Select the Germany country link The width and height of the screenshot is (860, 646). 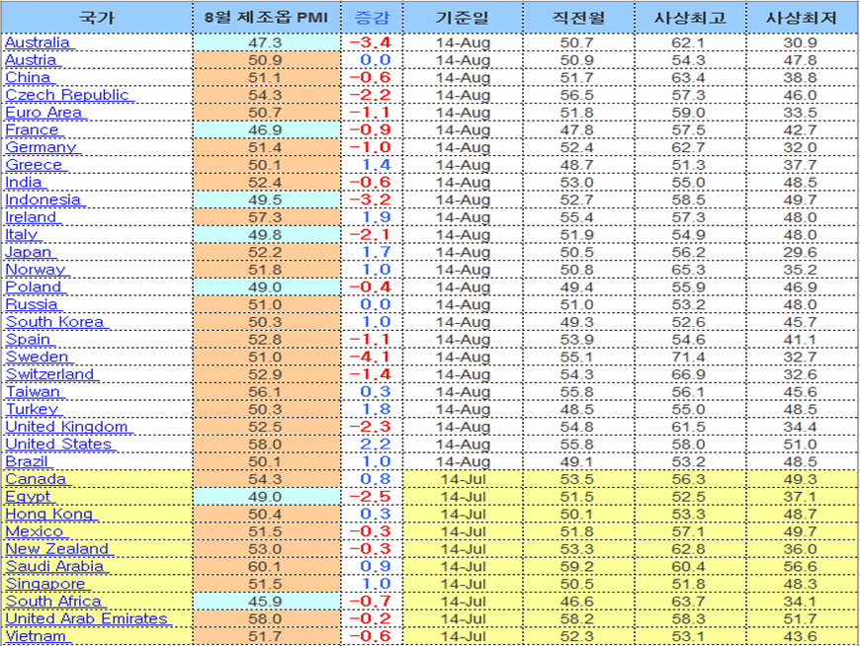click(41, 147)
